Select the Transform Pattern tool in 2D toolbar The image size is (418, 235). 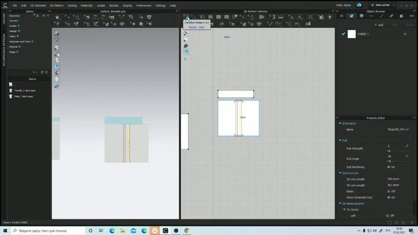187,18
